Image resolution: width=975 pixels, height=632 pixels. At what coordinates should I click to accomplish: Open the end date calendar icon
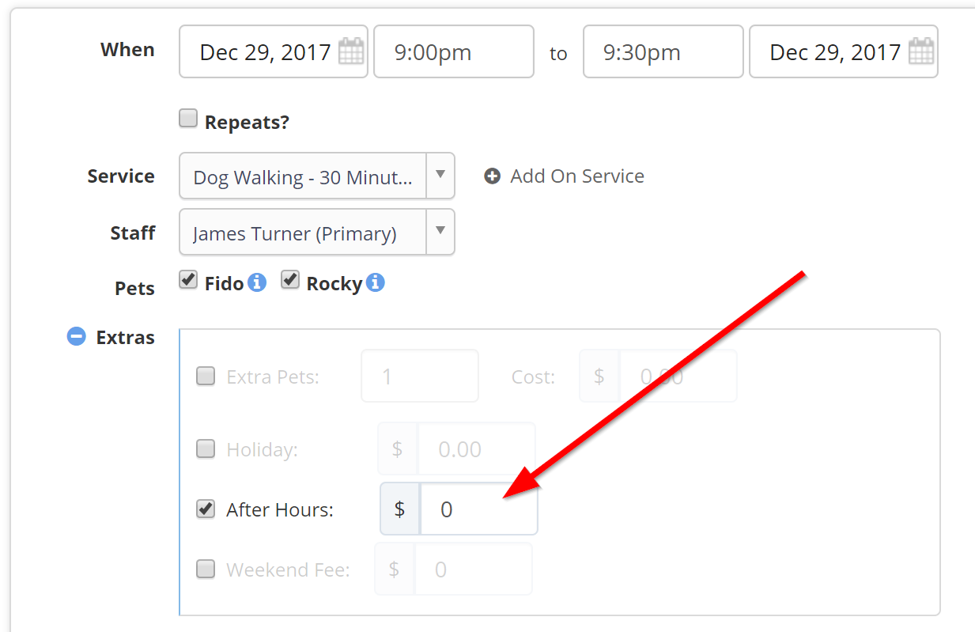tap(921, 51)
